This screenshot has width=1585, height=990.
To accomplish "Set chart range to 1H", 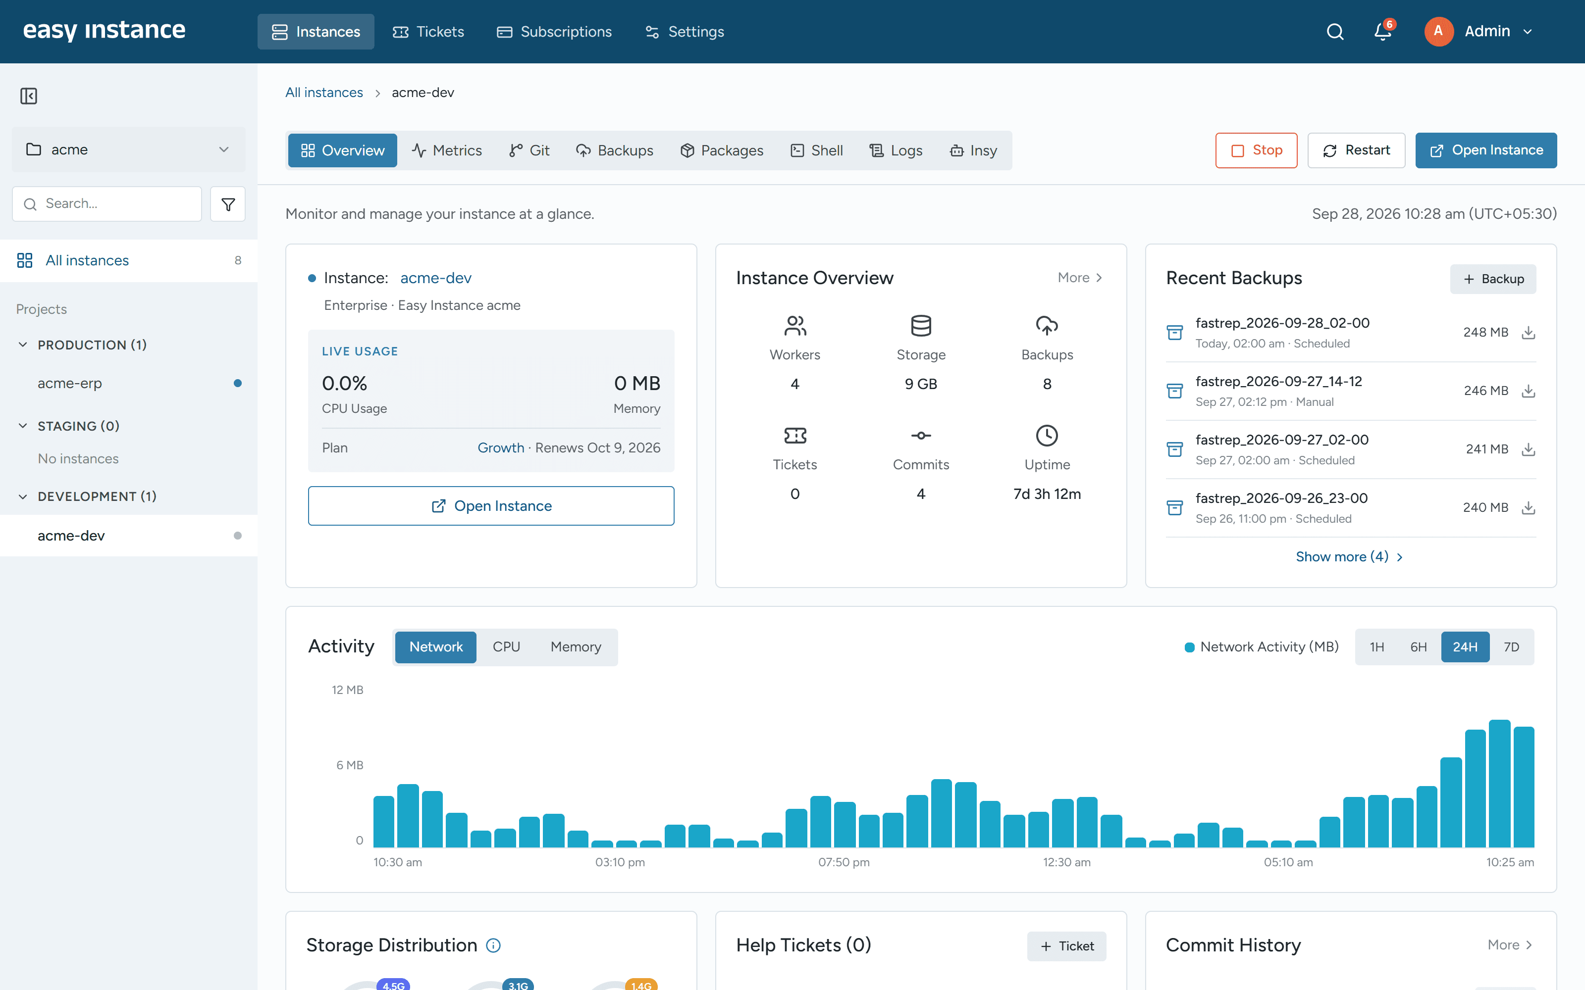I will tap(1377, 647).
